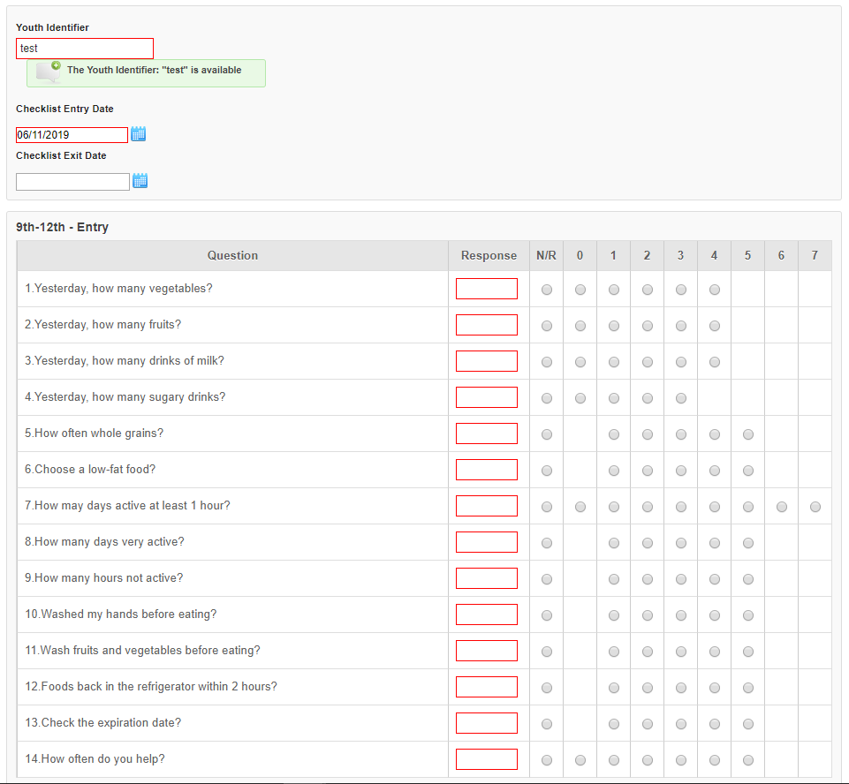This screenshot has width=849, height=784.
Task: Select 5 for whole grains question
Action: pyautogui.click(x=748, y=434)
